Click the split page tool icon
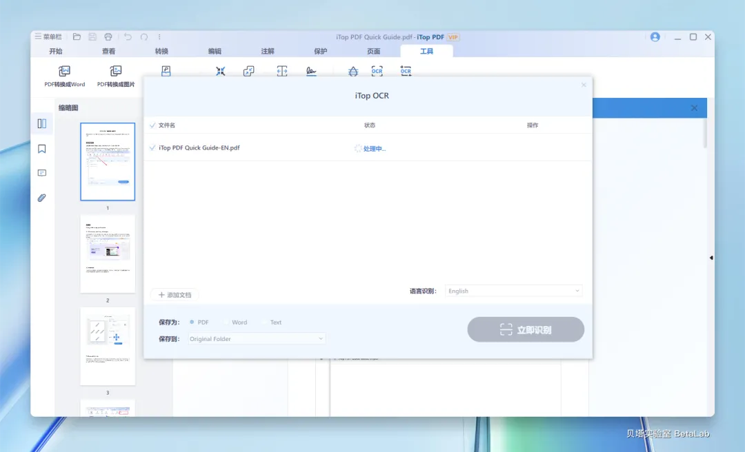Image resolution: width=745 pixels, height=452 pixels. pos(282,71)
